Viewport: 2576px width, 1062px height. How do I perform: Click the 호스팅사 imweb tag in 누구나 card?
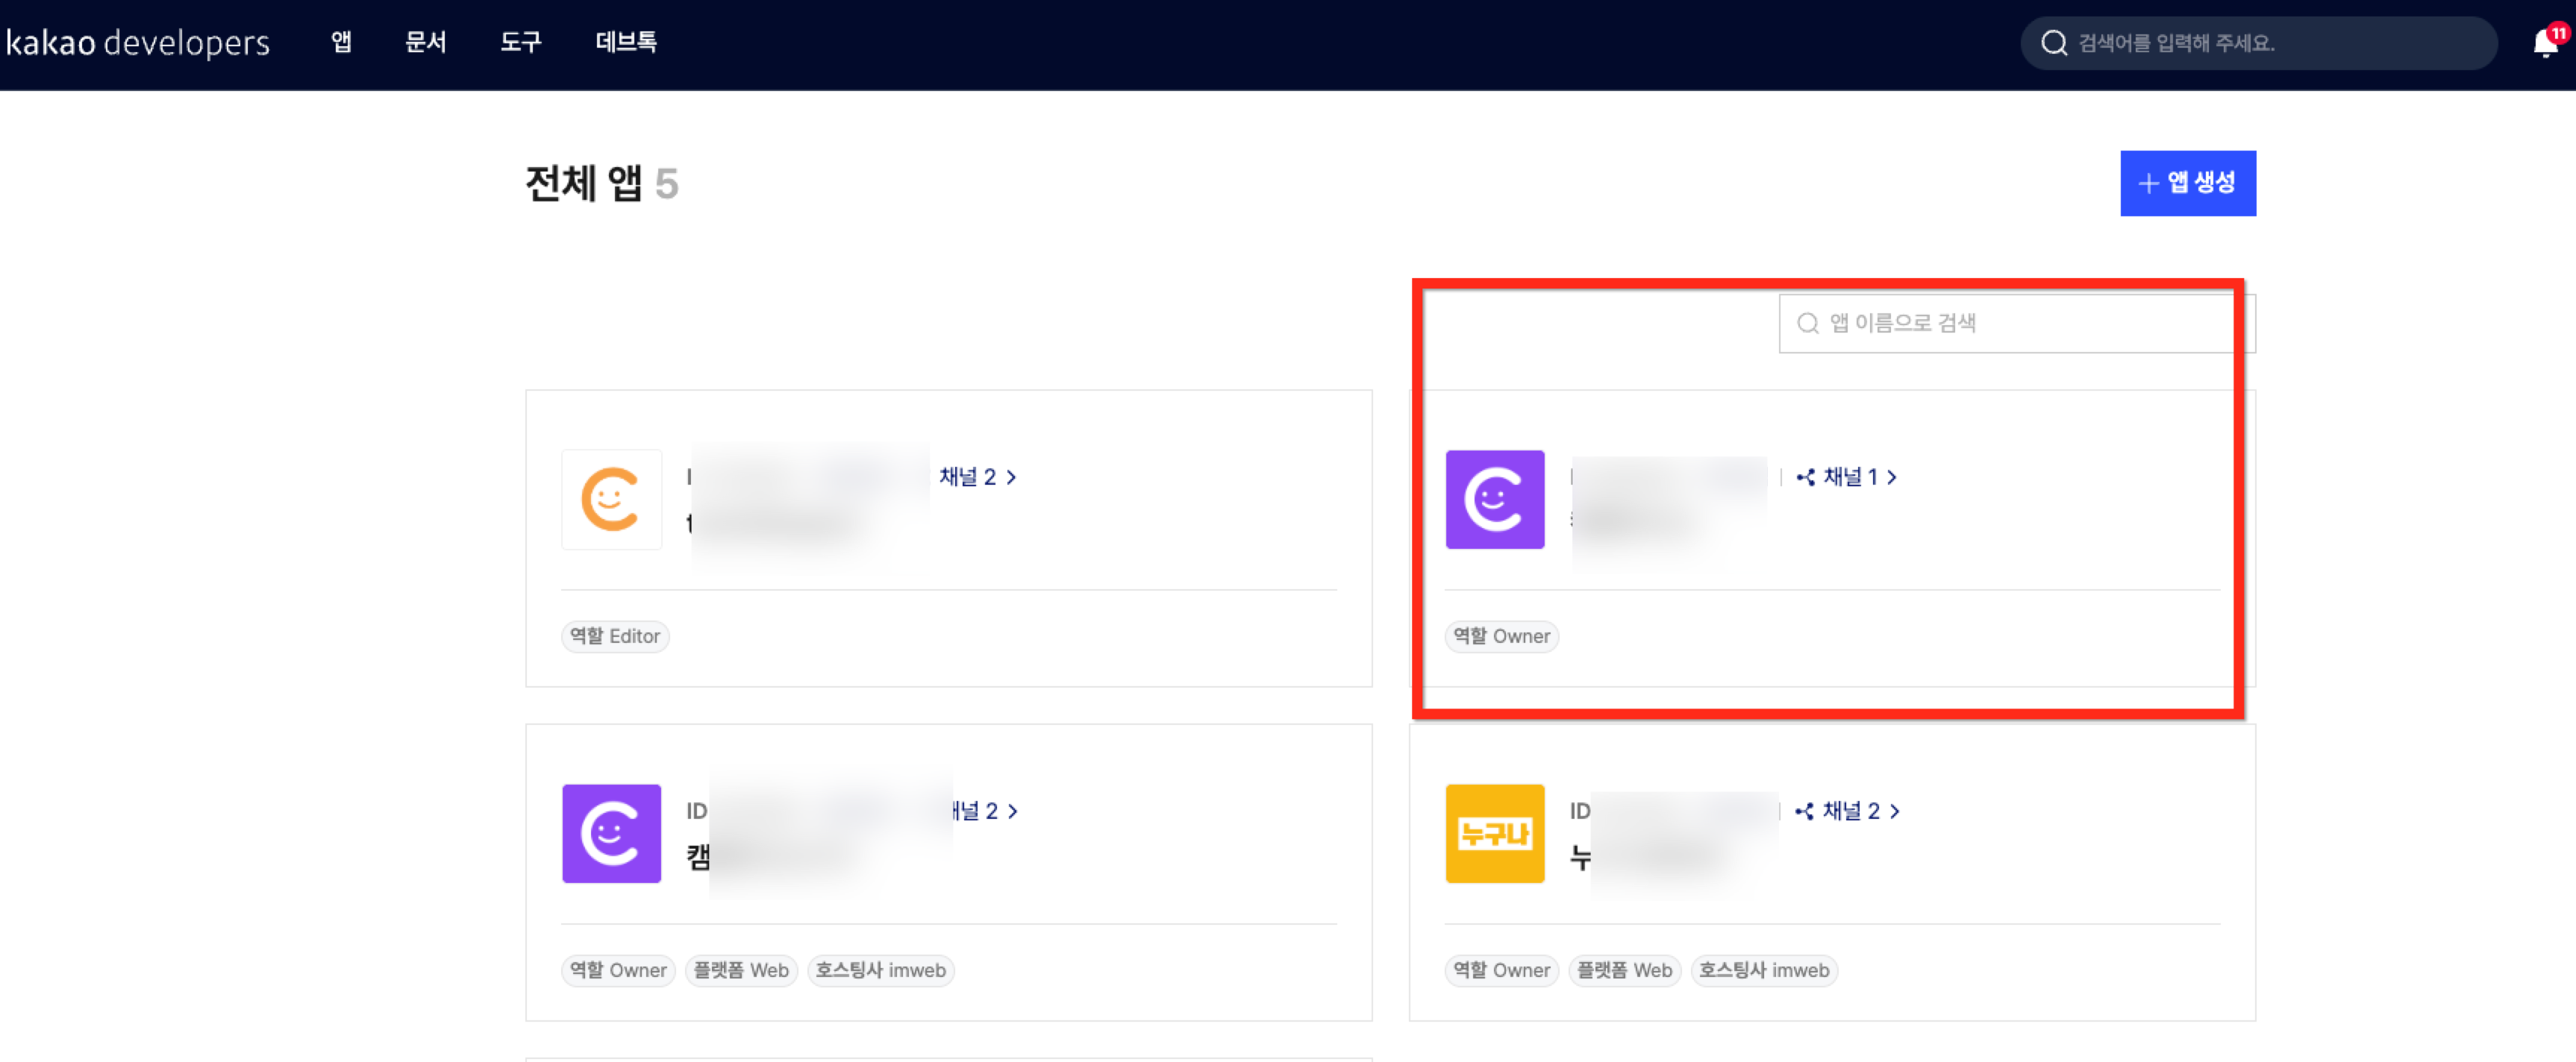(x=1763, y=970)
